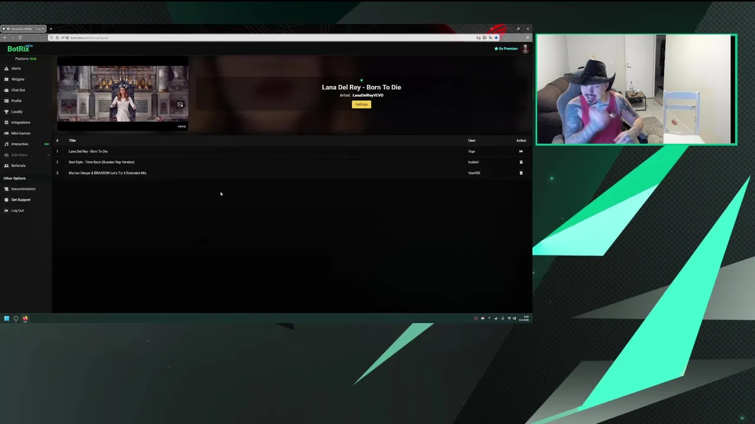This screenshot has height=424, width=755.
Task: Click the Referrals people icon
Action: 6,165
